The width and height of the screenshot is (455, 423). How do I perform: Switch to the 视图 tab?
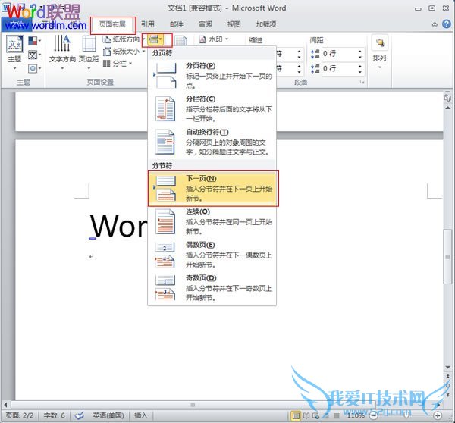point(234,24)
